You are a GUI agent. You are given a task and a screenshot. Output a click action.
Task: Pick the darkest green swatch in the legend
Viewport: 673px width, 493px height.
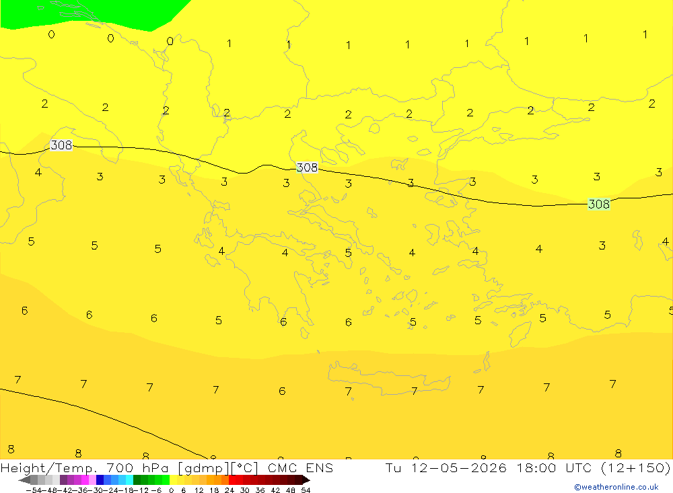(x=137, y=480)
